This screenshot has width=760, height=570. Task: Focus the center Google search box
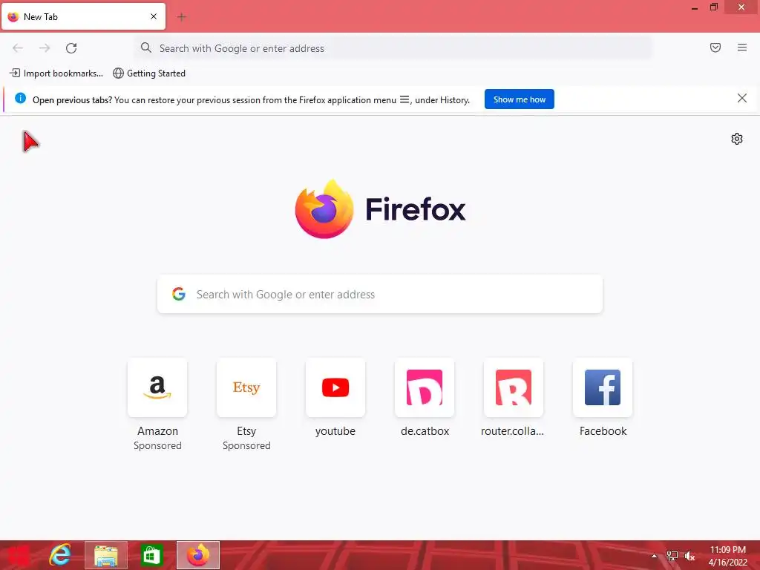(x=380, y=294)
